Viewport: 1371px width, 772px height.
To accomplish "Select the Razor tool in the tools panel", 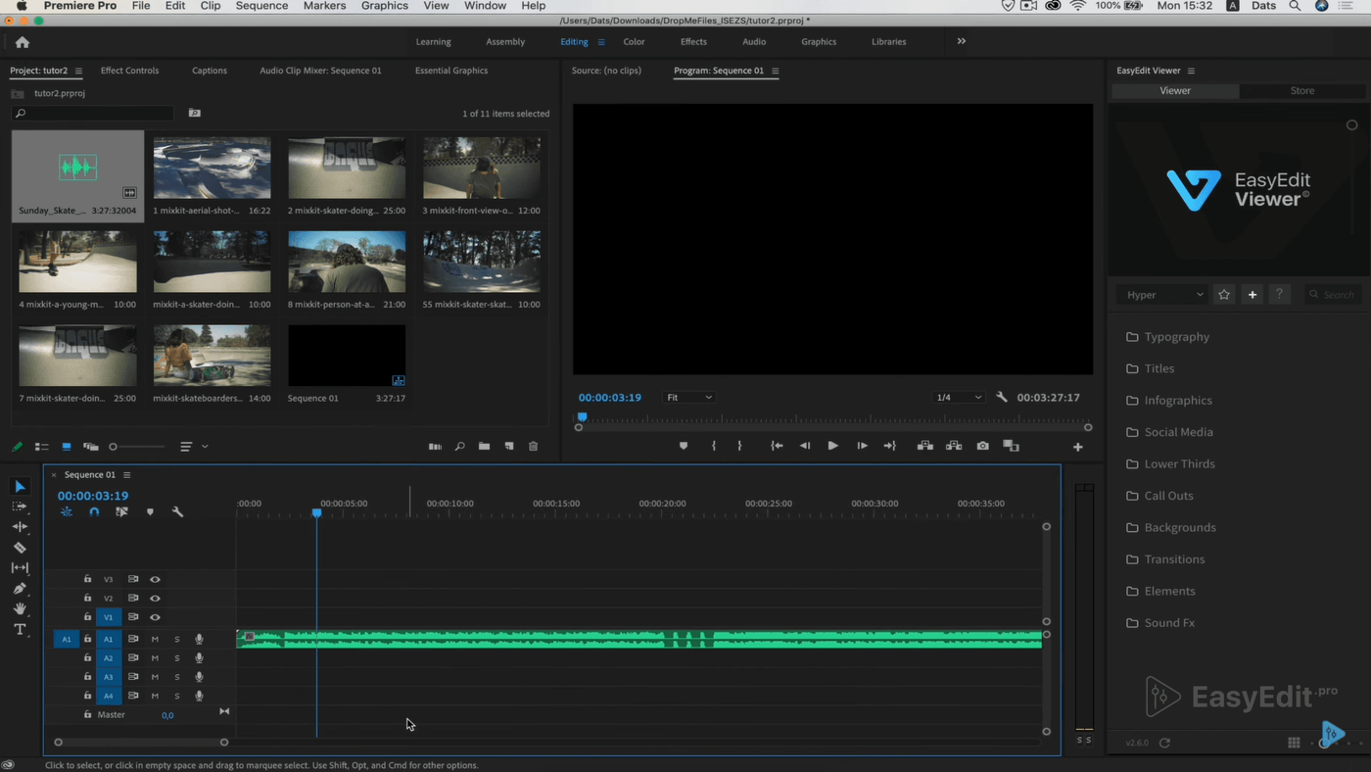I will 20,548.
